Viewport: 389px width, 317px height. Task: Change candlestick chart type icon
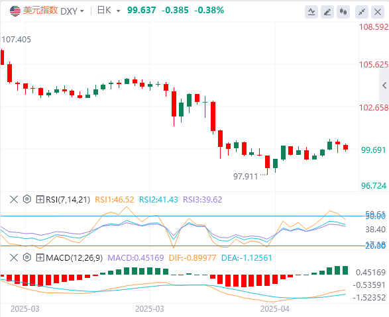point(343,12)
